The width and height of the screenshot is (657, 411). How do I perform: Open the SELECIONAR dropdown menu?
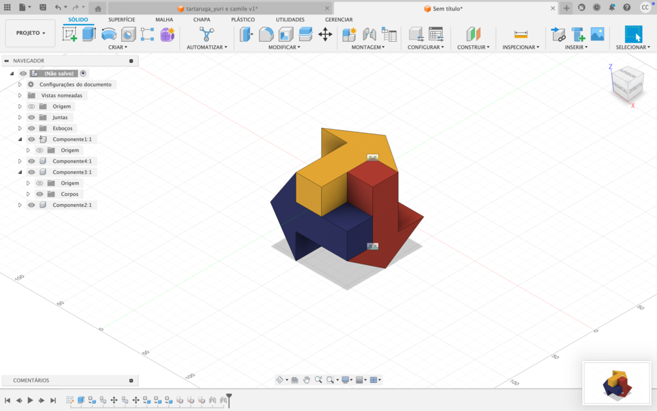631,47
